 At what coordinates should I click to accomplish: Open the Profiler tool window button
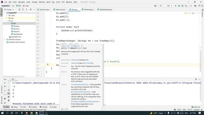coord(53,107)
